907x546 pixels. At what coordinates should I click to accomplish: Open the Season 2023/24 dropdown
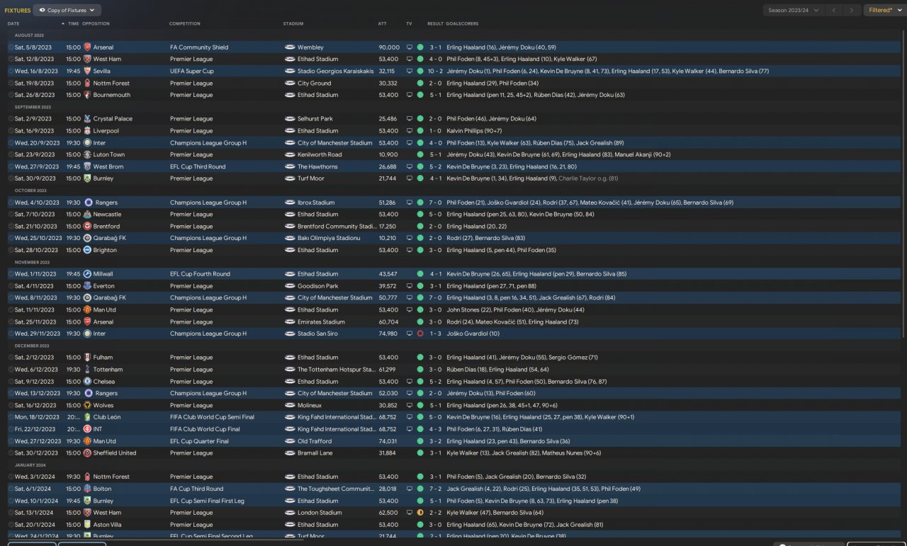tap(793, 10)
